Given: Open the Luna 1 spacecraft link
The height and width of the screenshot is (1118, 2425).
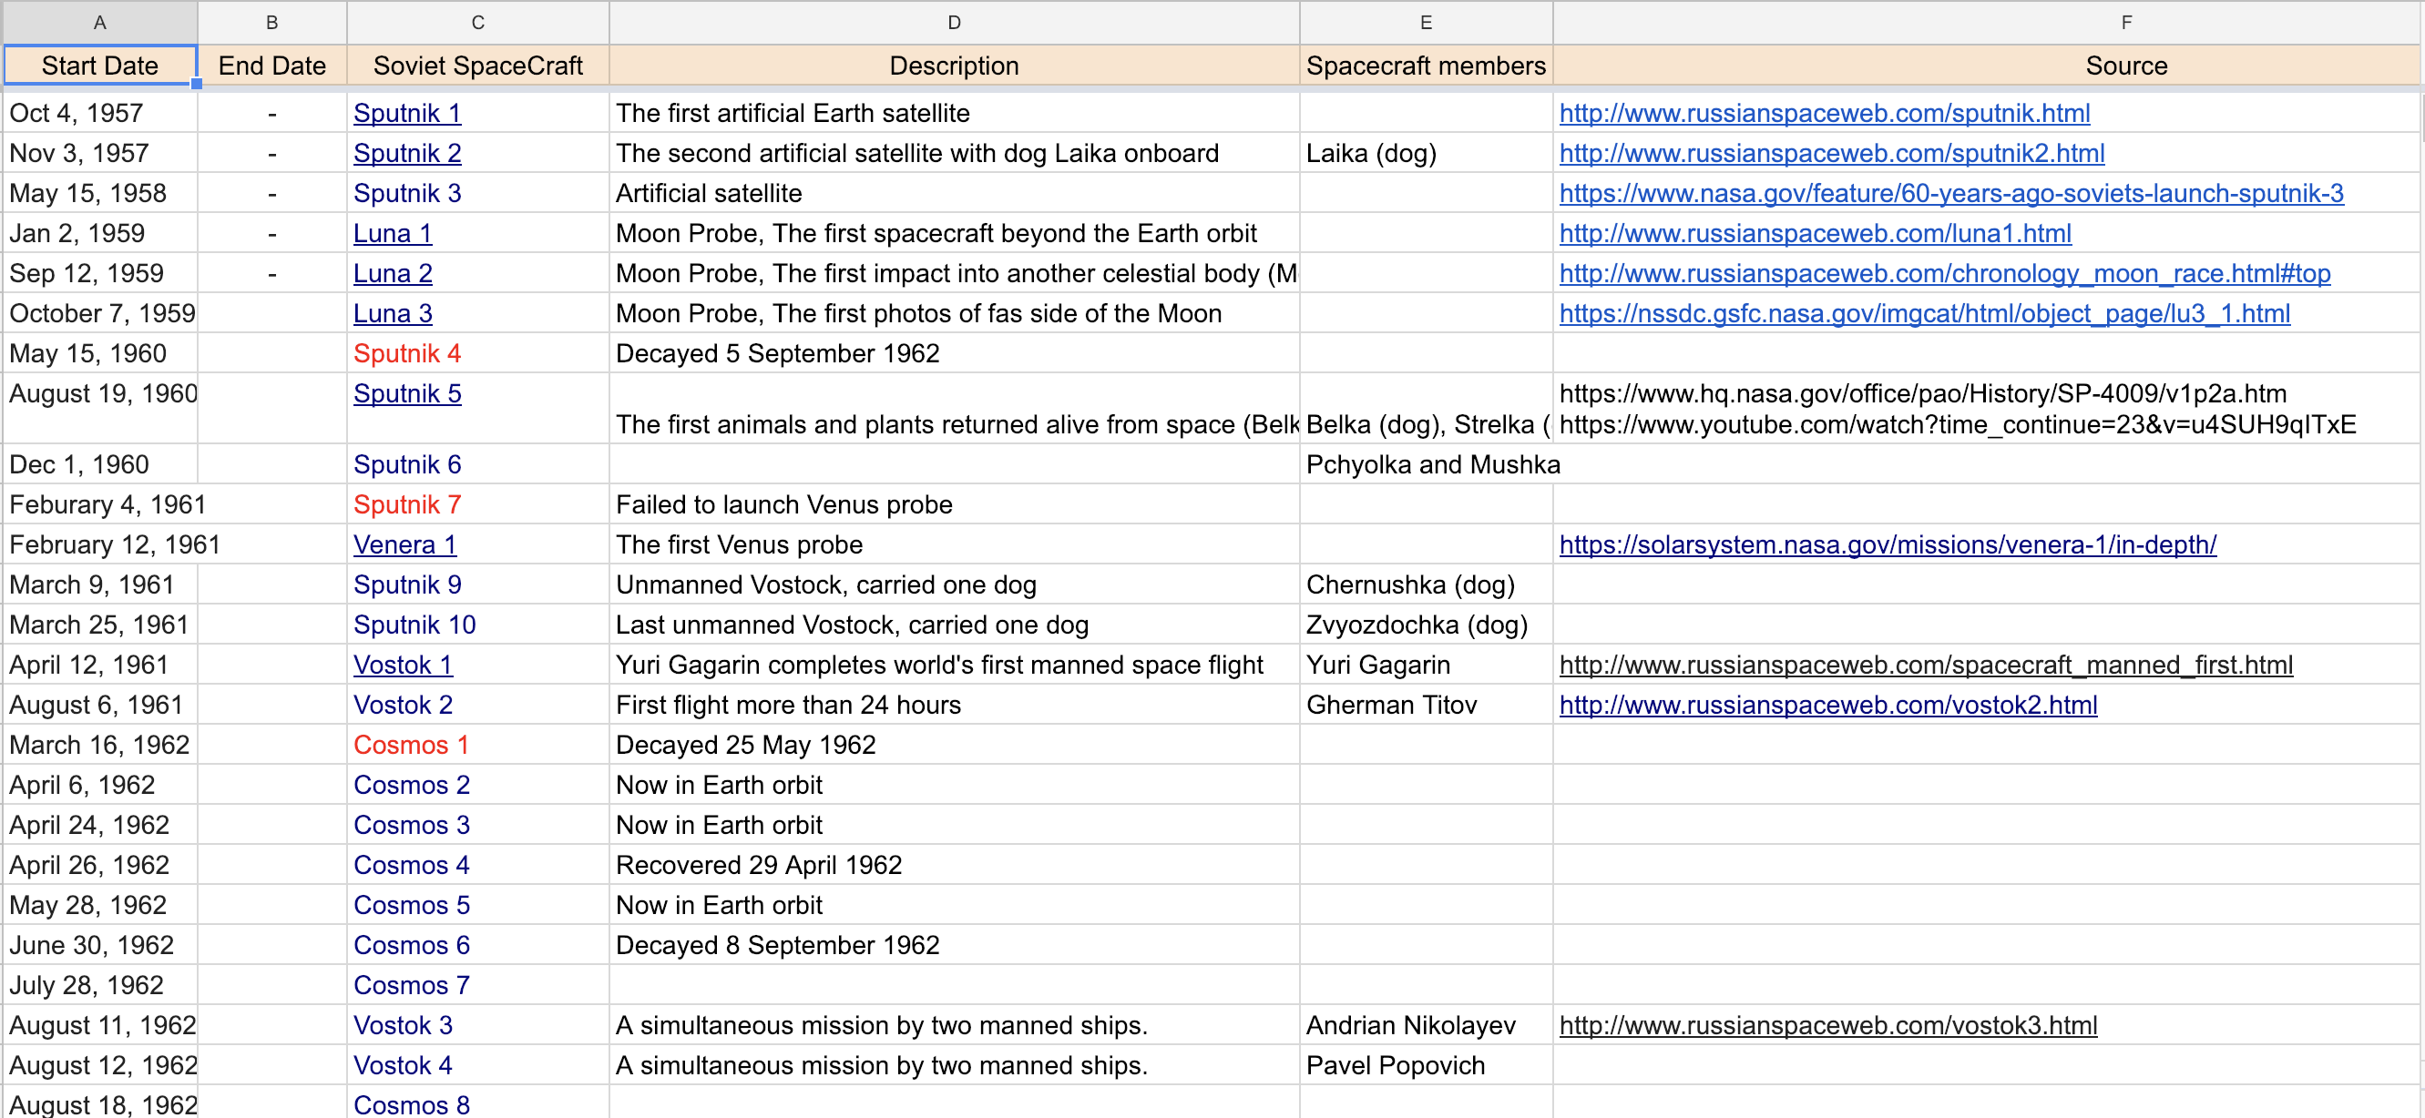Looking at the screenshot, I should coord(393,234).
